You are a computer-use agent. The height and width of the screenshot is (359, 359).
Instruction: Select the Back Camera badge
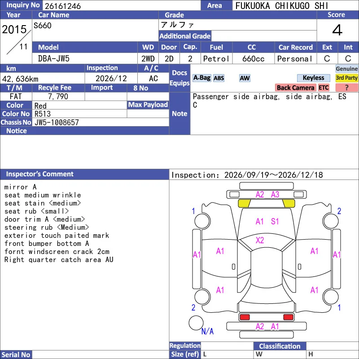(x=295, y=88)
